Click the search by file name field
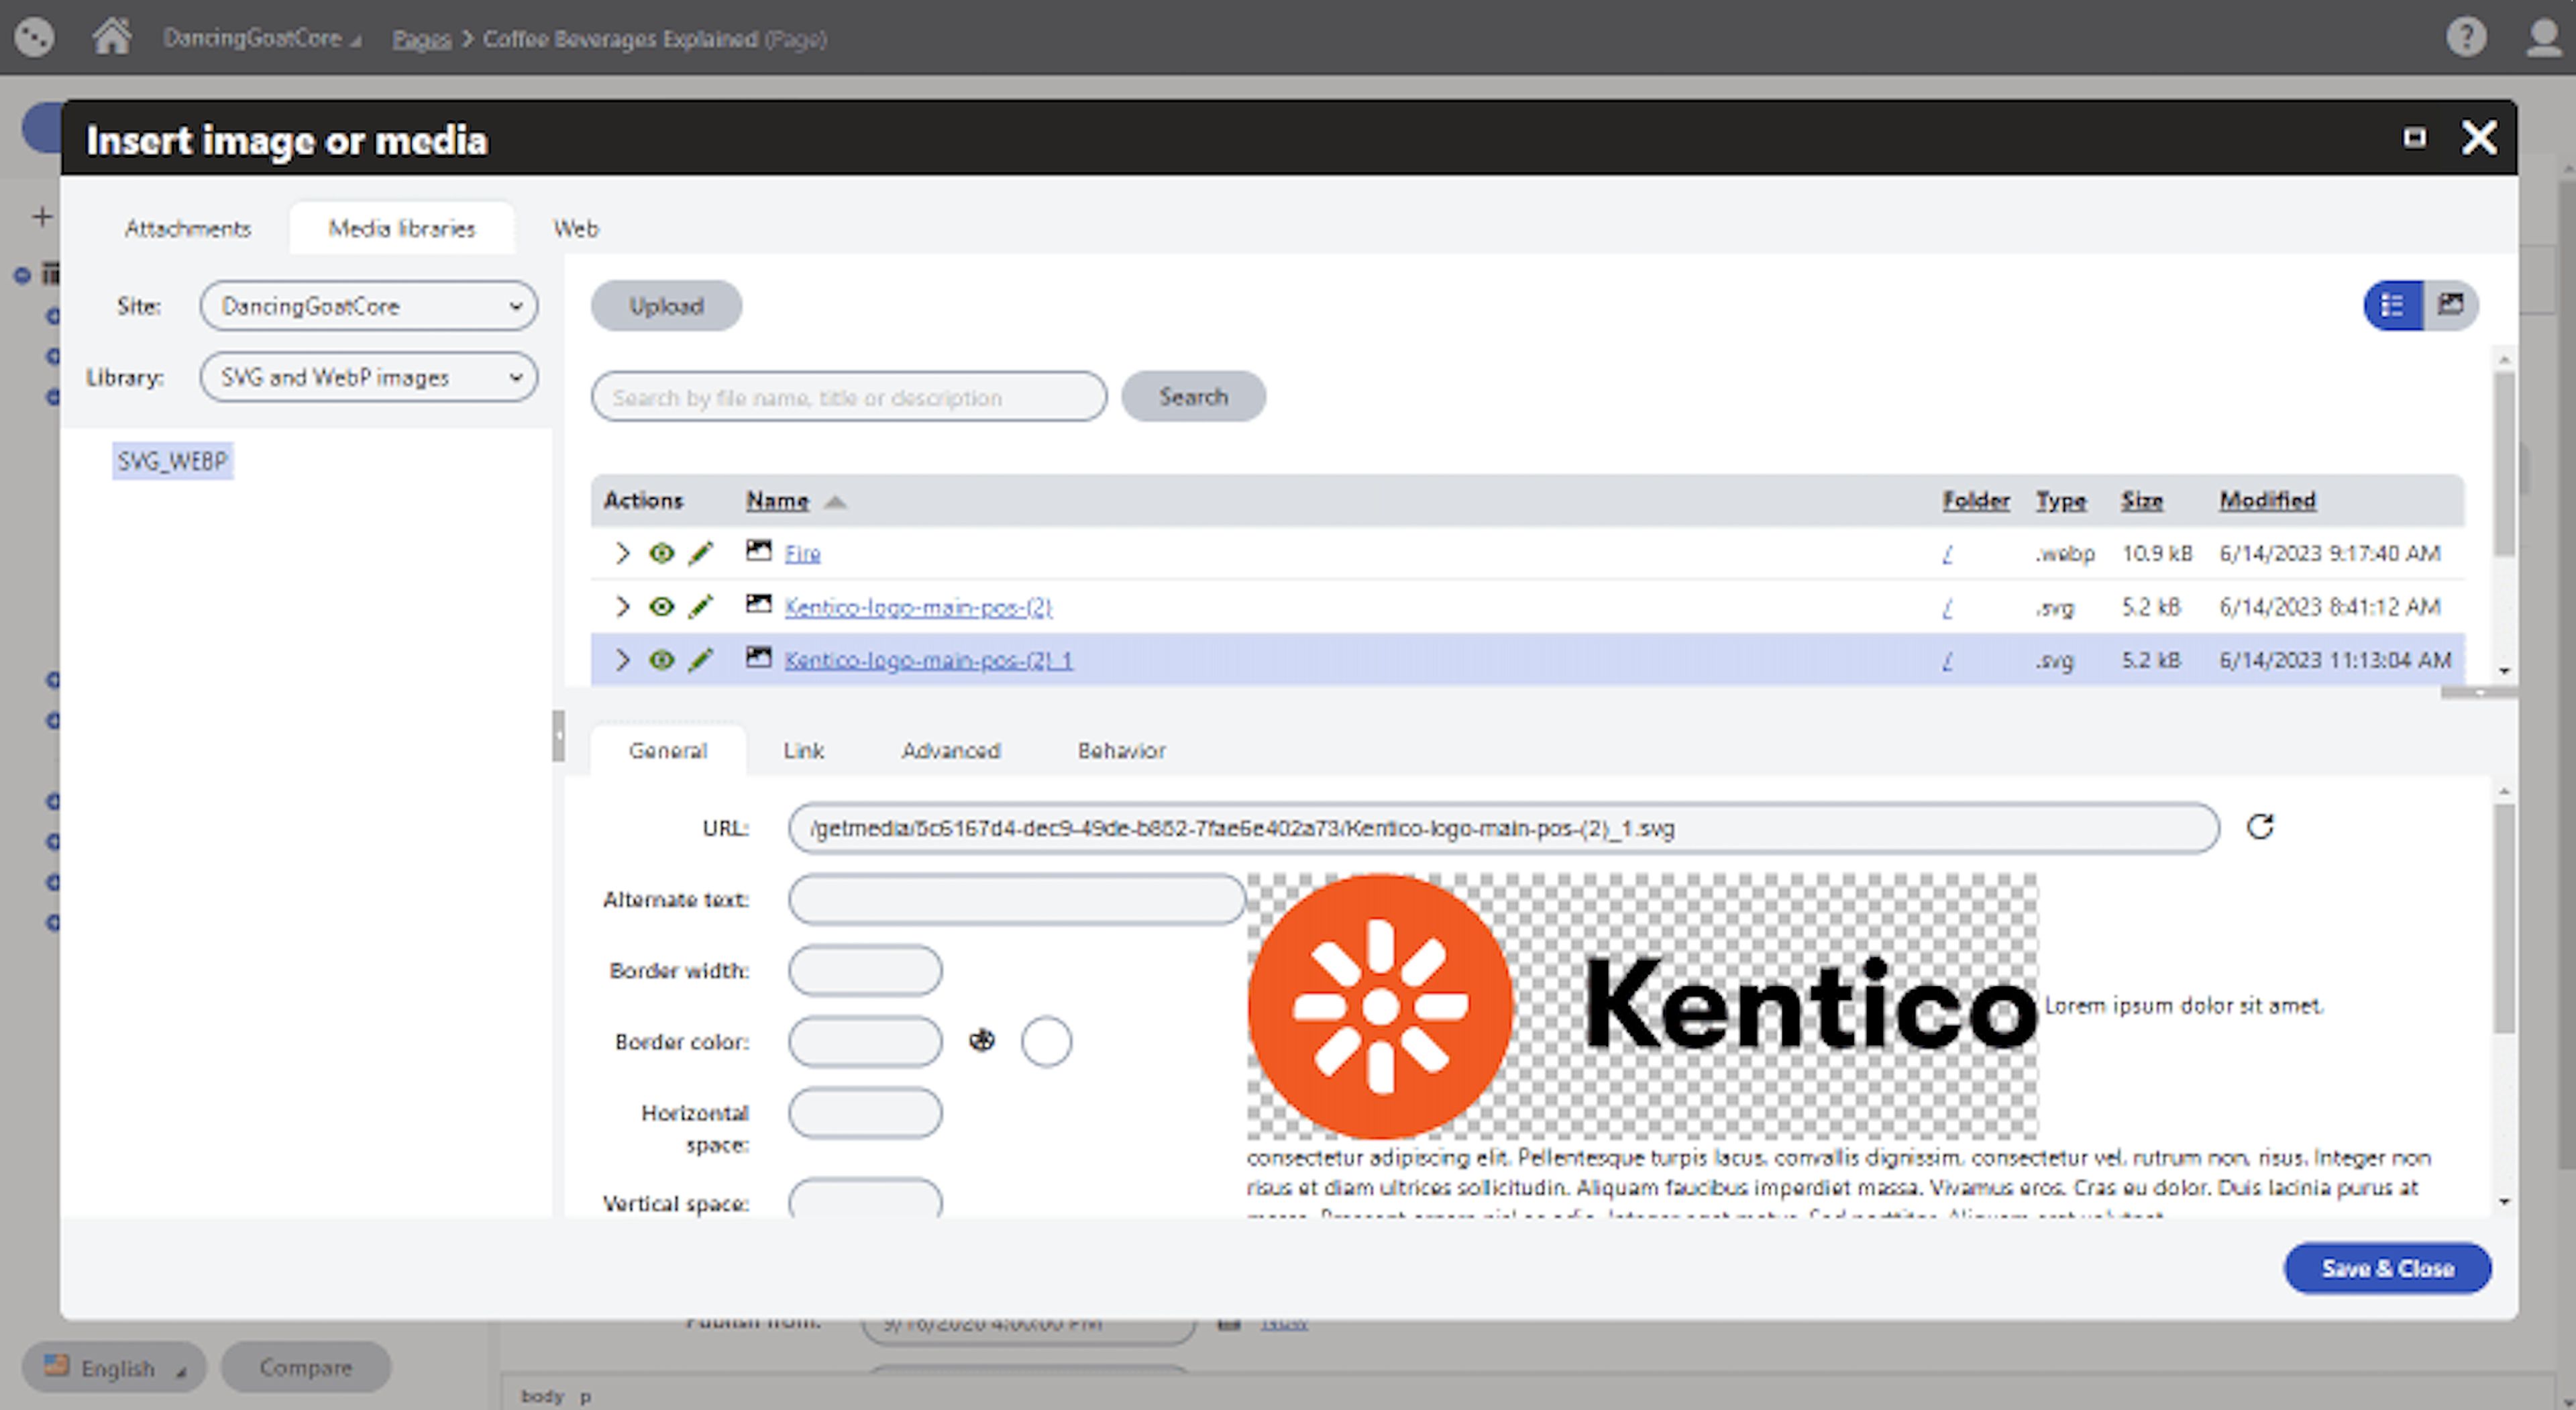This screenshot has height=1410, width=2576. [x=849, y=396]
